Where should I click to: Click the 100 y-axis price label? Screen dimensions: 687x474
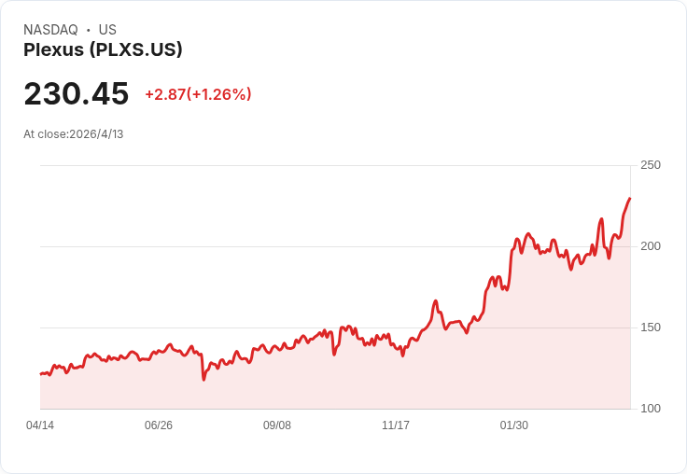pos(651,409)
